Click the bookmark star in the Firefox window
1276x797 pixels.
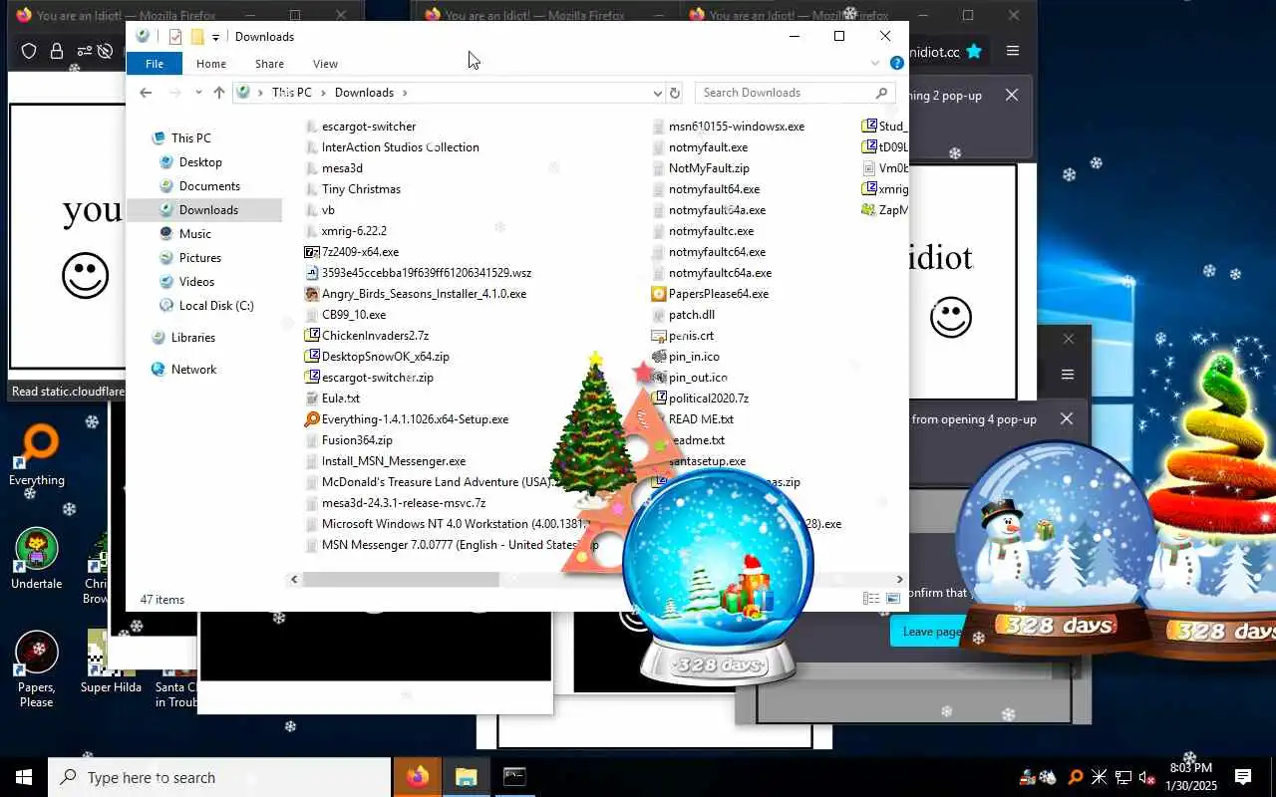pyautogui.click(x=974, y=52)
